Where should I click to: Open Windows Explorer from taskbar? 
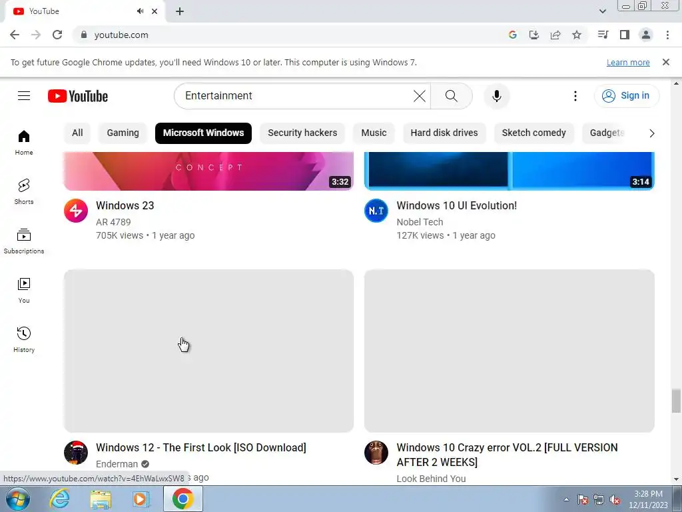pyautogui.click(x=101, y=499)
